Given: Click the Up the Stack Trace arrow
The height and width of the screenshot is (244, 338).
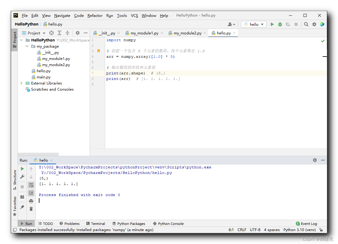Looking at the screenshot, I should pyautogui.click(x=31, y=169).
